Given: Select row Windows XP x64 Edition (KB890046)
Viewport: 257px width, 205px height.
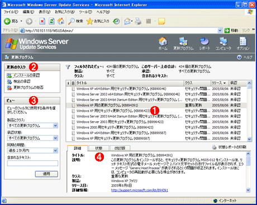Looking at the screenshot, I should pyautogui.click(x=156, y=89).
